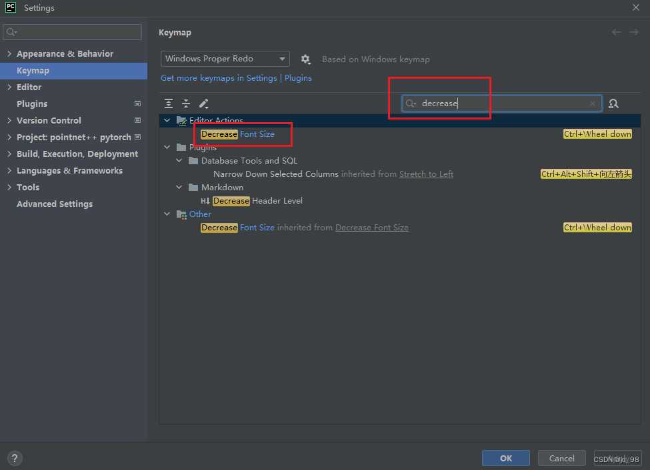650x470 pixels.
Task: Collapse the Markdown node
Action: pyautogui.click(x=179, y=187)
